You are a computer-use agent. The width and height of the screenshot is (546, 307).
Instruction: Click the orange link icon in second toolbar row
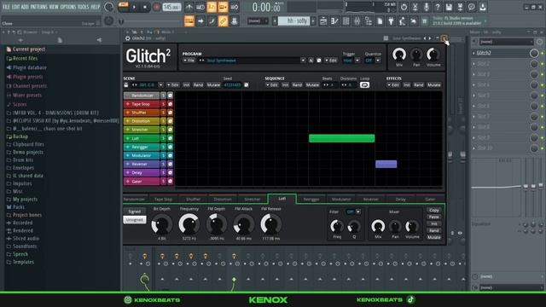(x=223, y=21)
